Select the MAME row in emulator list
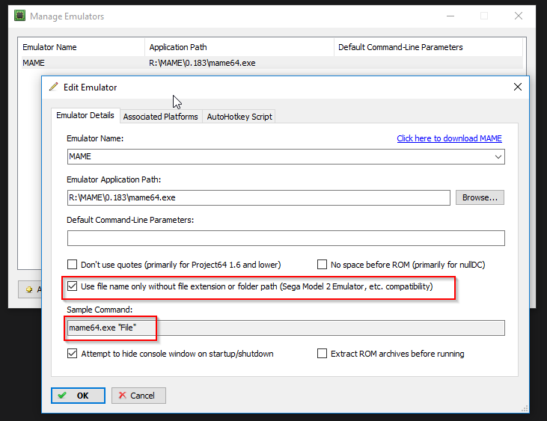547x421 pixels. (x=272, y=63)
